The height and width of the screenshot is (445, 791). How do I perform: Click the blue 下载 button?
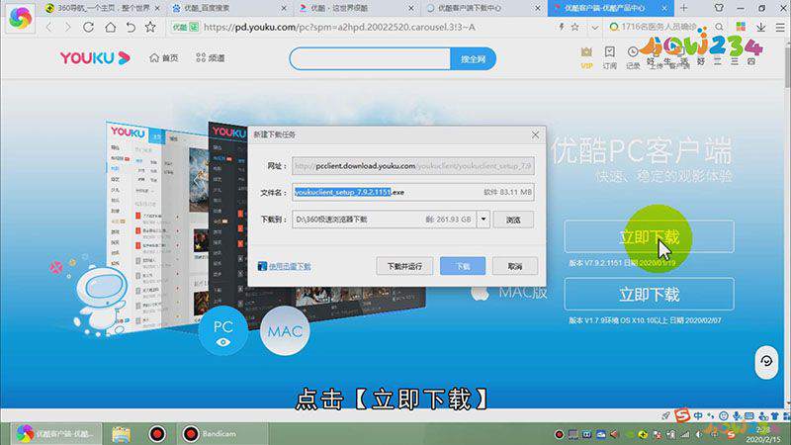click(x=463, y=266)
